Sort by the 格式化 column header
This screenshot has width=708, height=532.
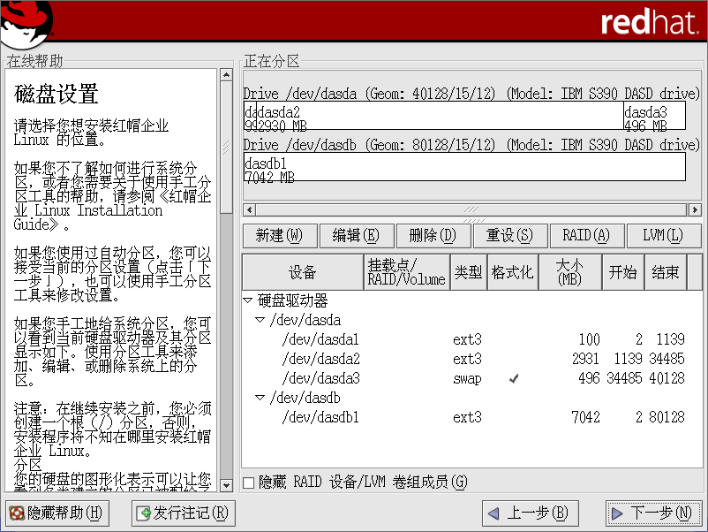point(513,272)
